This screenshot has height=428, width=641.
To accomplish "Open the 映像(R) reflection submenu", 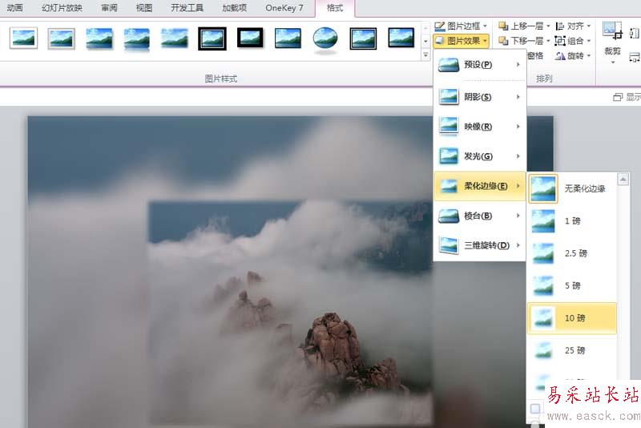I will [479, 127].
